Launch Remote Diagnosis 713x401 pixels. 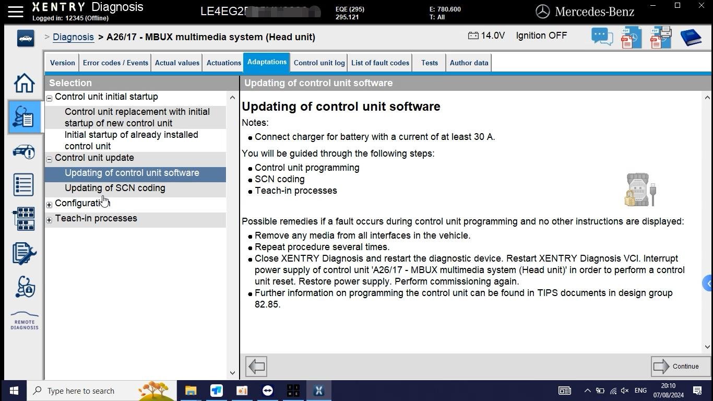coord(24,321)
